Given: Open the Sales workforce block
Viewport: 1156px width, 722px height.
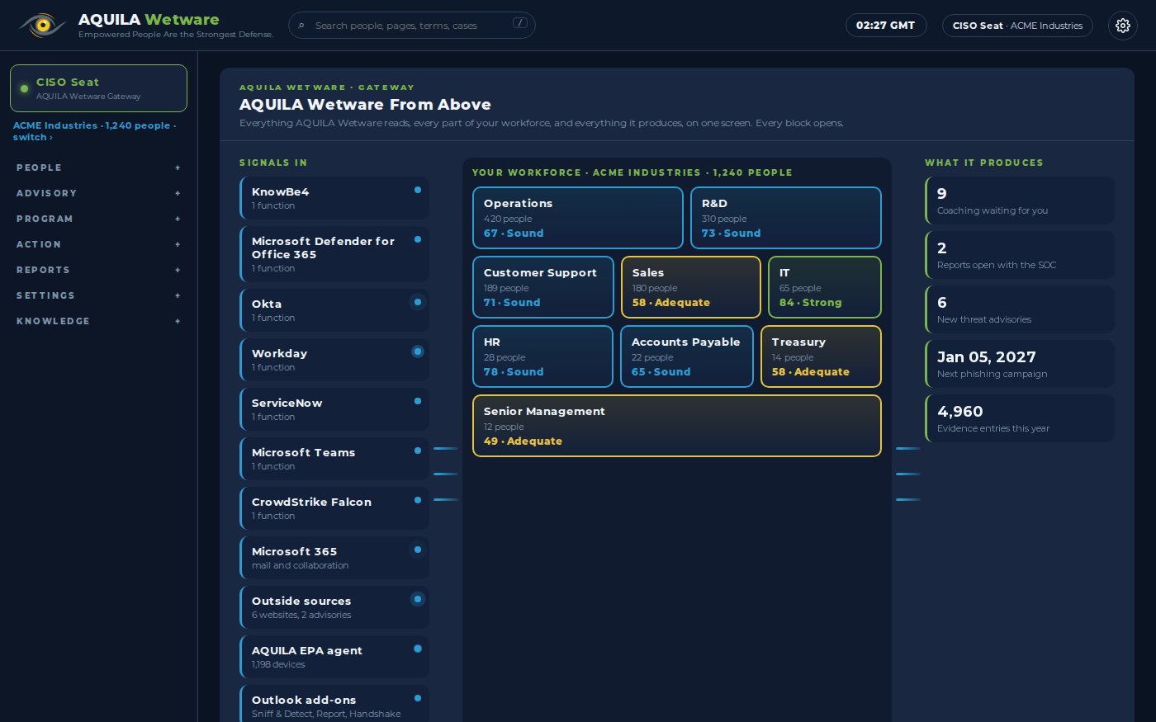Looking at the screenshot, I should point(691,287).
